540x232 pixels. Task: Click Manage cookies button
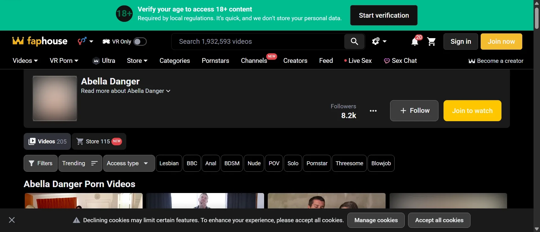(376, 220)
